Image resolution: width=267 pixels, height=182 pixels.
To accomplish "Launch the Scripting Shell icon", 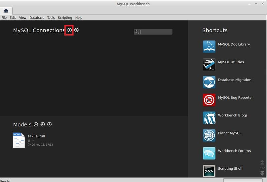I will (x=209, y=171).
